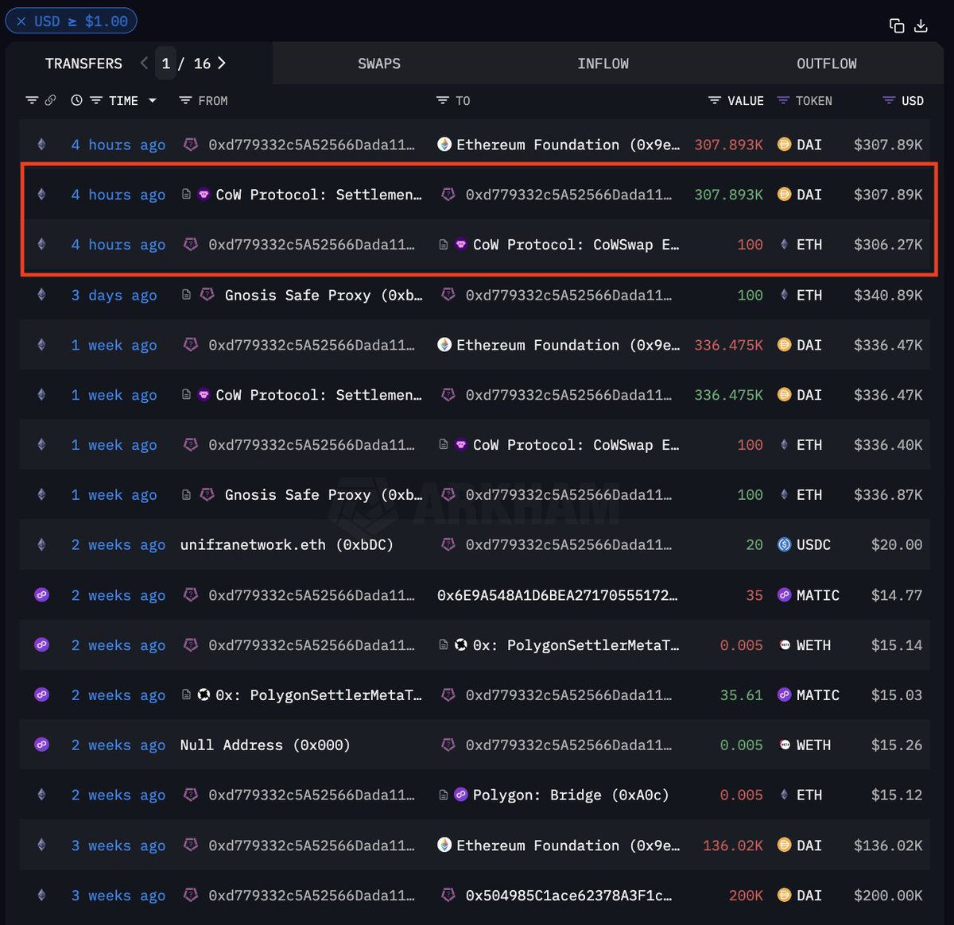Viewport: 954px width, 925px height.
Task: Click the 200K DAI value
Action: click(746, 896)
